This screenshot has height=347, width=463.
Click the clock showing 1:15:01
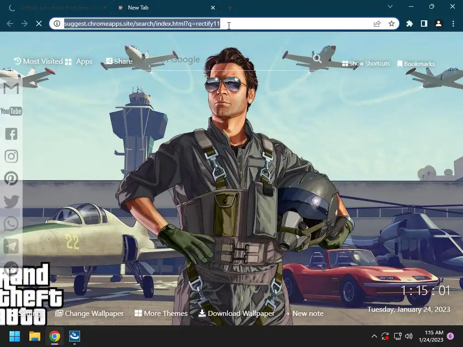coord(425,291)
